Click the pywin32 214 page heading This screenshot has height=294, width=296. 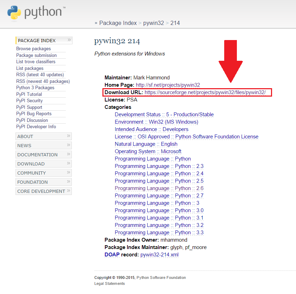117,41
